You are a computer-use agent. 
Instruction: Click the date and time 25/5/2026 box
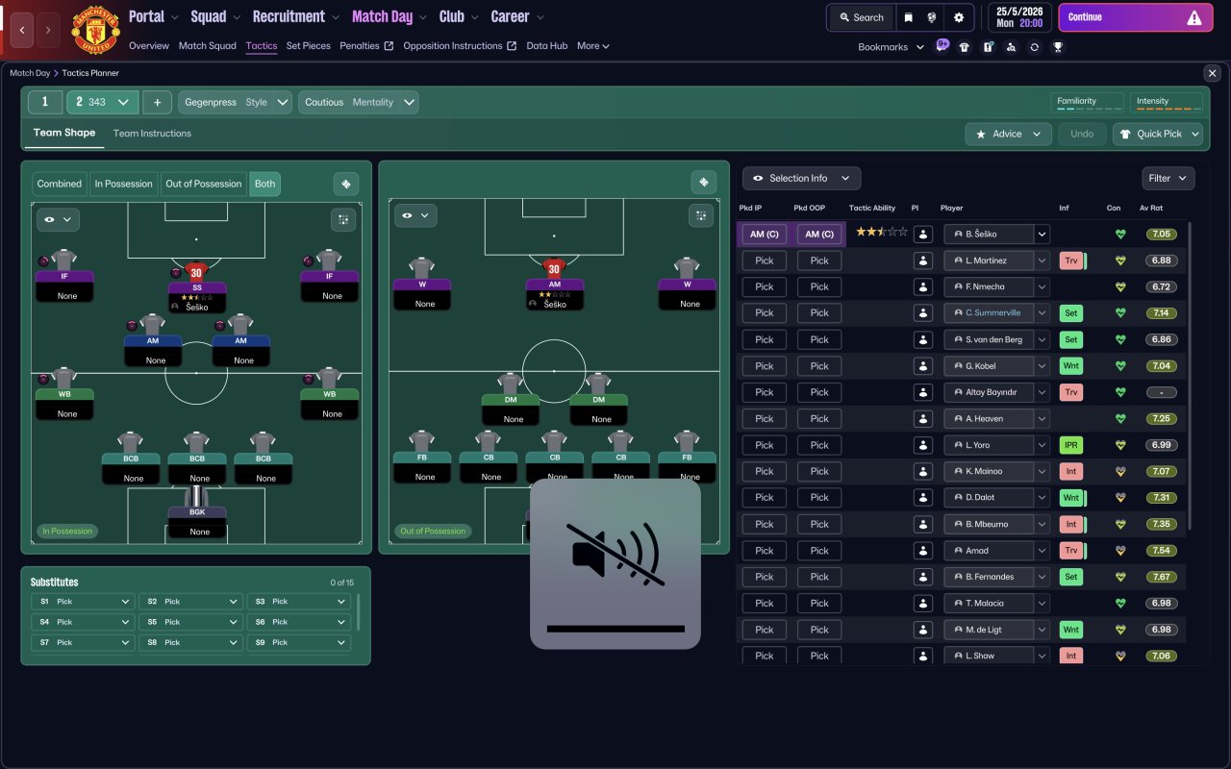[x=1018, y=17]
